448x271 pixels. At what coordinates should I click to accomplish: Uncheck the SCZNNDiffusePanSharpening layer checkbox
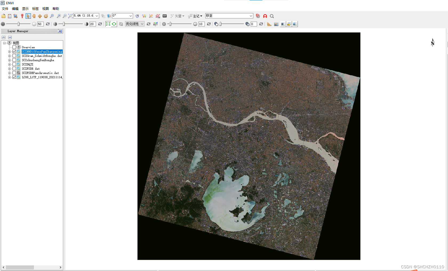[x=14, y=52]
